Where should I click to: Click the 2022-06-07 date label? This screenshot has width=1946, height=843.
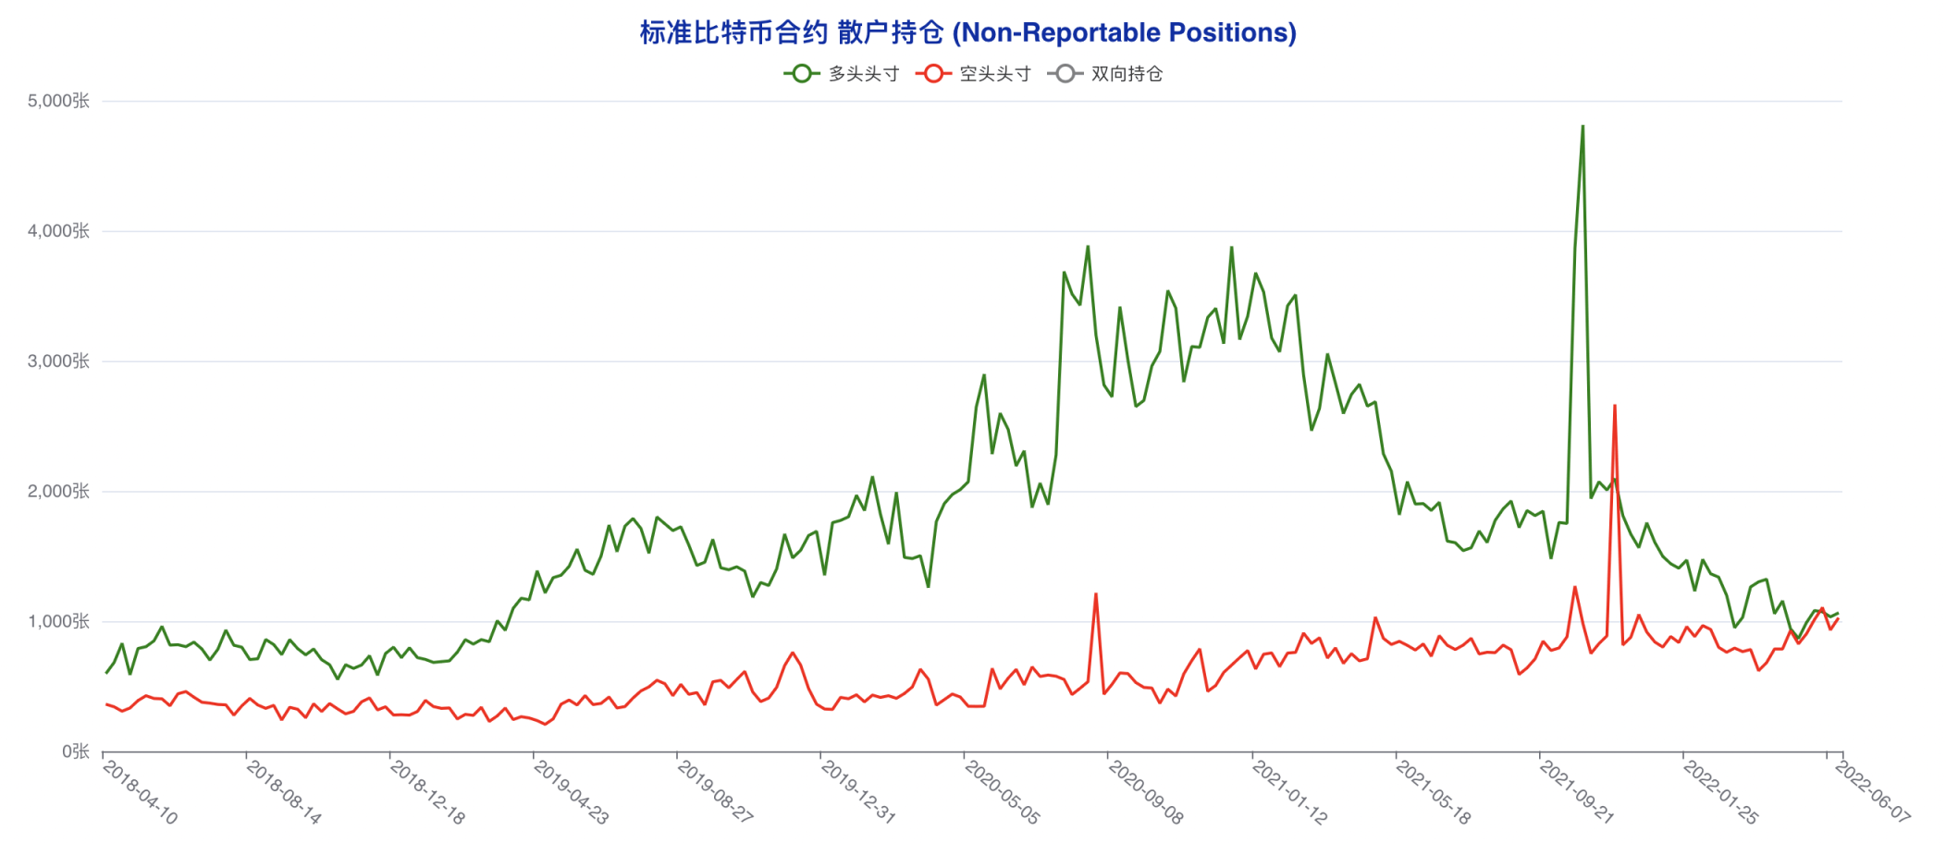[x=1873, y=792]
